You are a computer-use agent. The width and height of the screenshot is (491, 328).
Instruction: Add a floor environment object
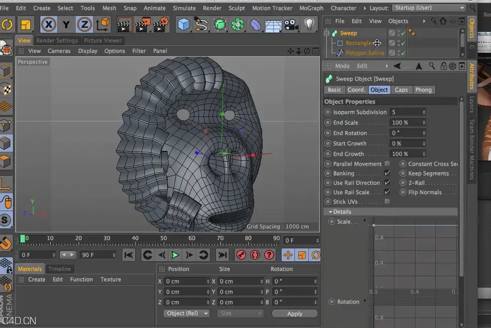pos(274,25)
